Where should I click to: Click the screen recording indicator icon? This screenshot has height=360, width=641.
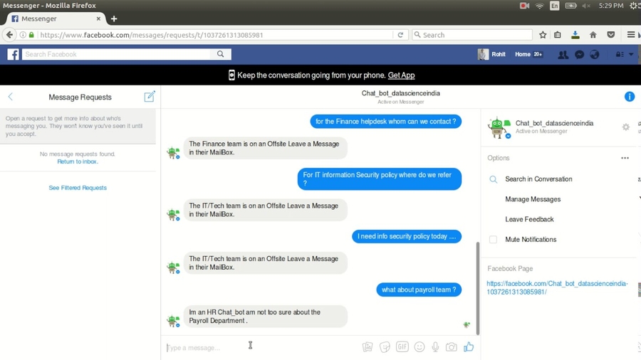[x=524, y=6]
